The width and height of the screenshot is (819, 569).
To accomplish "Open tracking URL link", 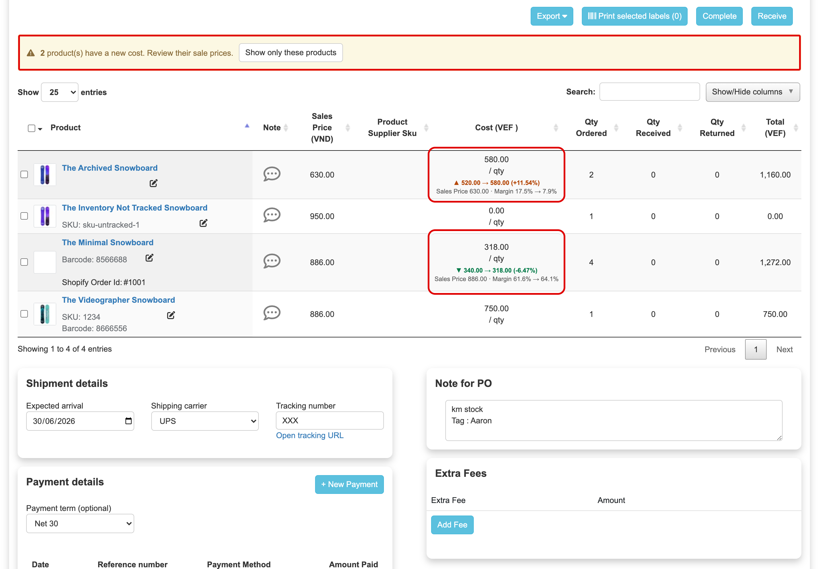I will (x=309, y=435).
